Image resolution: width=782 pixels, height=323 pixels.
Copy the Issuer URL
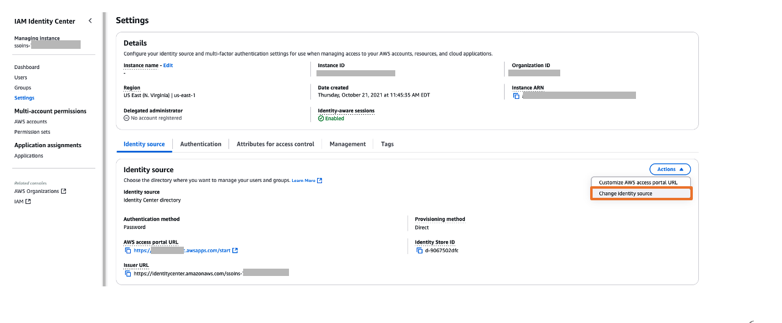click(x=128, y=274)
